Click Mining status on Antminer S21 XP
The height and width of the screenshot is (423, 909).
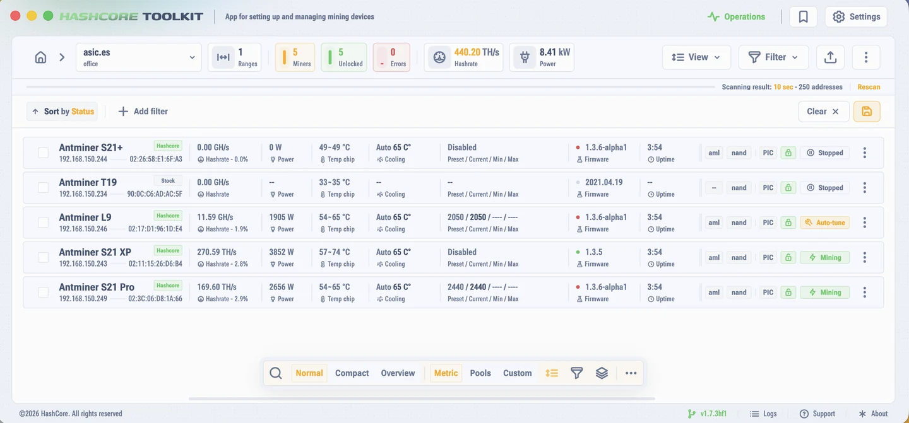tap(825, 257)
